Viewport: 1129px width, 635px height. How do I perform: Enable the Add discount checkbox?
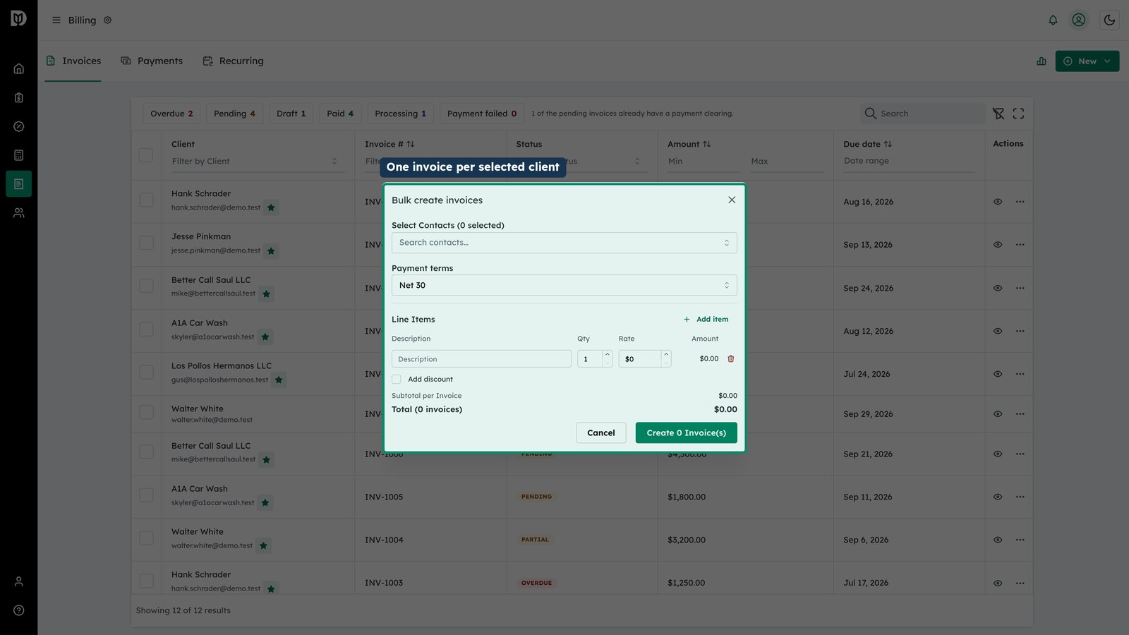[397, 380]
